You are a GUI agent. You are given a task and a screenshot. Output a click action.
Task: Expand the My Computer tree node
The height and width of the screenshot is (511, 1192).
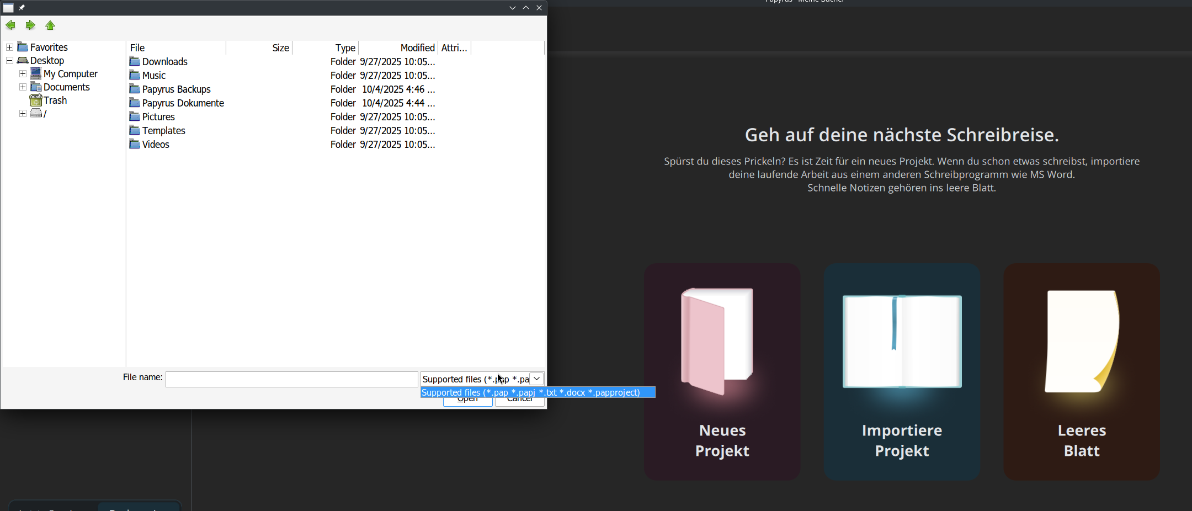point(23,74)
